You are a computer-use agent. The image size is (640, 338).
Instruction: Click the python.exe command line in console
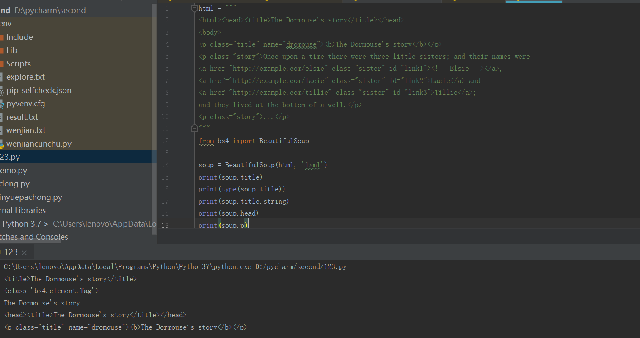coord(175,267)
